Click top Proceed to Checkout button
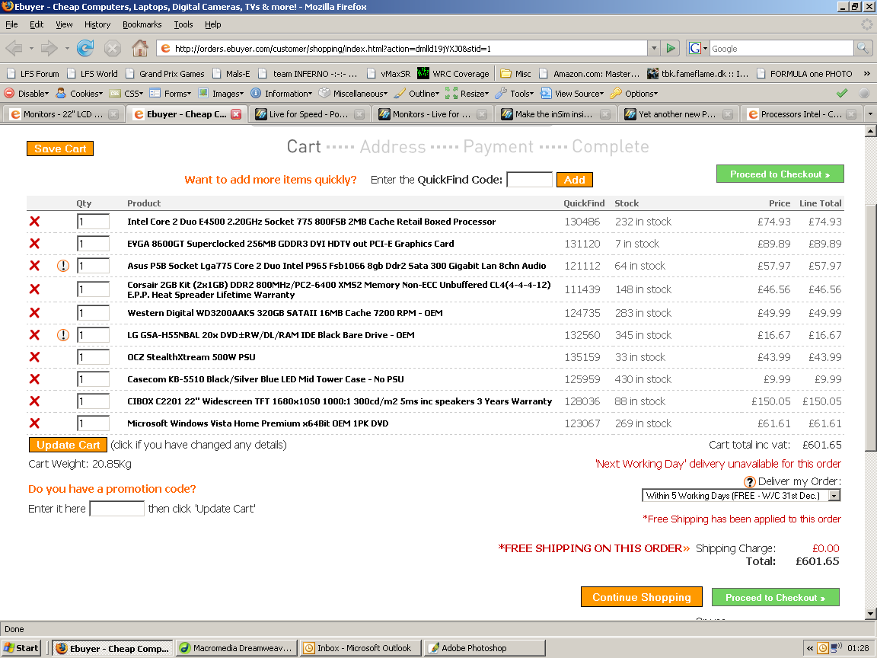The width and height of the screenshot is (877, 658). tap(780, 174)
